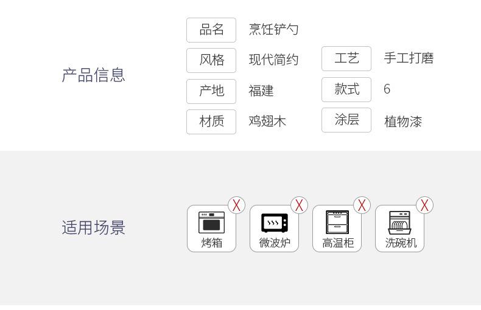
Task: Click the product name text 烹饪铲勺
Action: pos(273,29)
